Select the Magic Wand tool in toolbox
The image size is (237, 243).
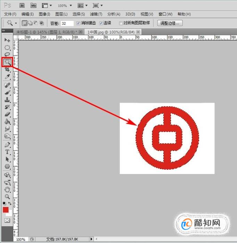(7, 62)
